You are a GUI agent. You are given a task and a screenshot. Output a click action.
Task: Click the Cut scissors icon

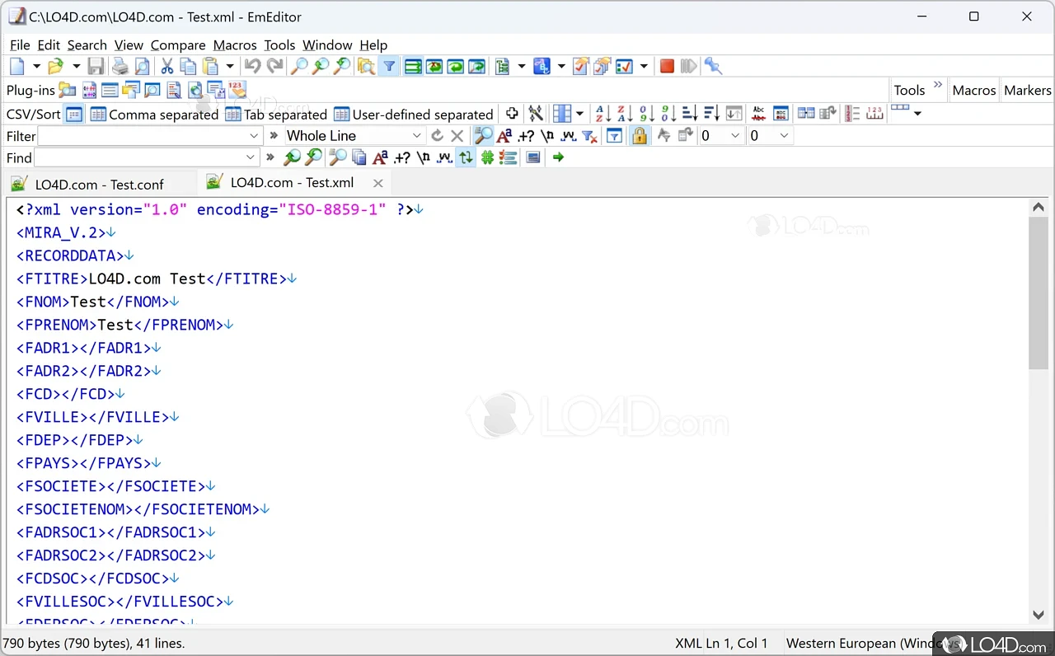[x=167, y=67]
